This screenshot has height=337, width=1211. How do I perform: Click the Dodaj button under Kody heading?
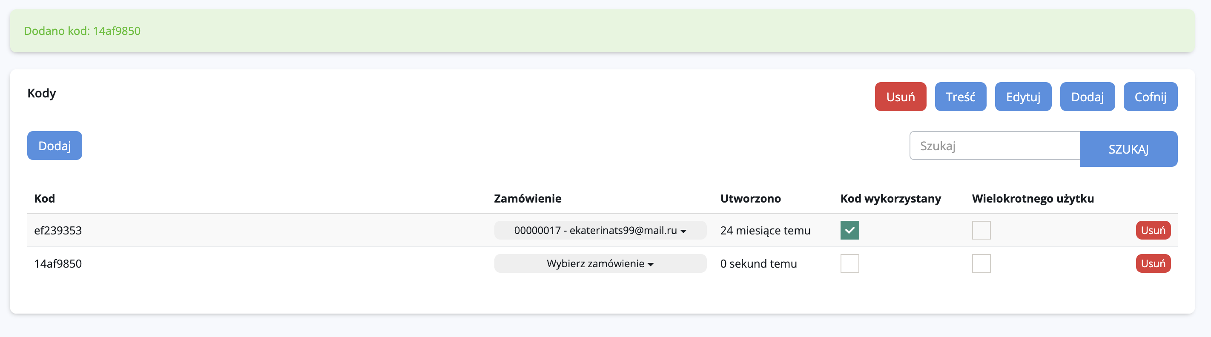click(x=55, y=146)
